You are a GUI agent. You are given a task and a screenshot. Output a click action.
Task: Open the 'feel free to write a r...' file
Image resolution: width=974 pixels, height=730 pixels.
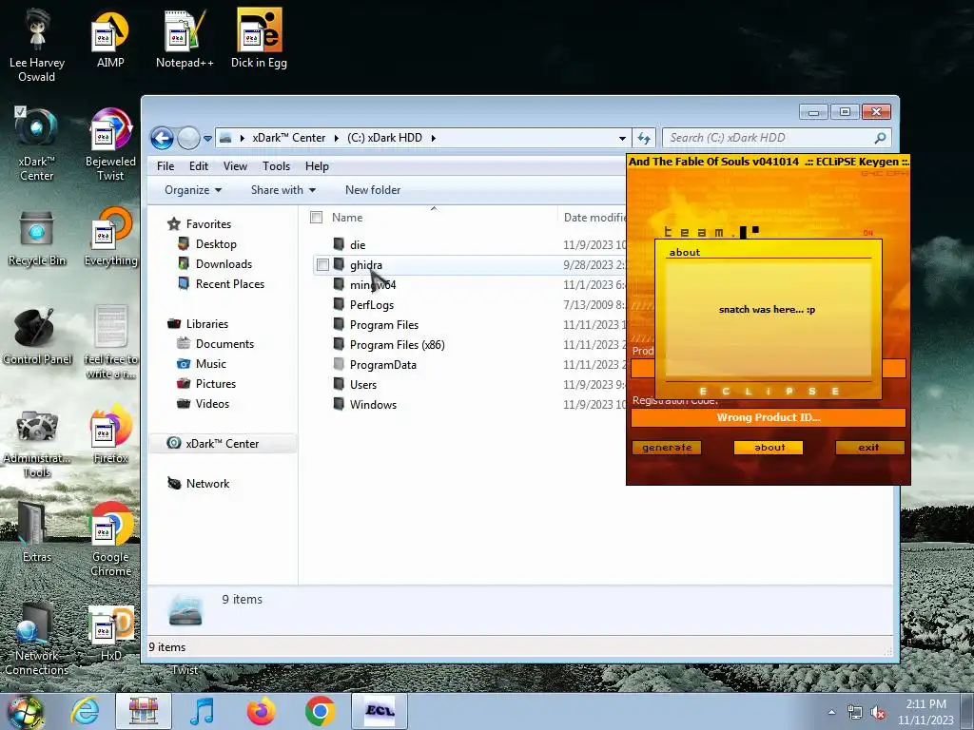tap(110, 341)
